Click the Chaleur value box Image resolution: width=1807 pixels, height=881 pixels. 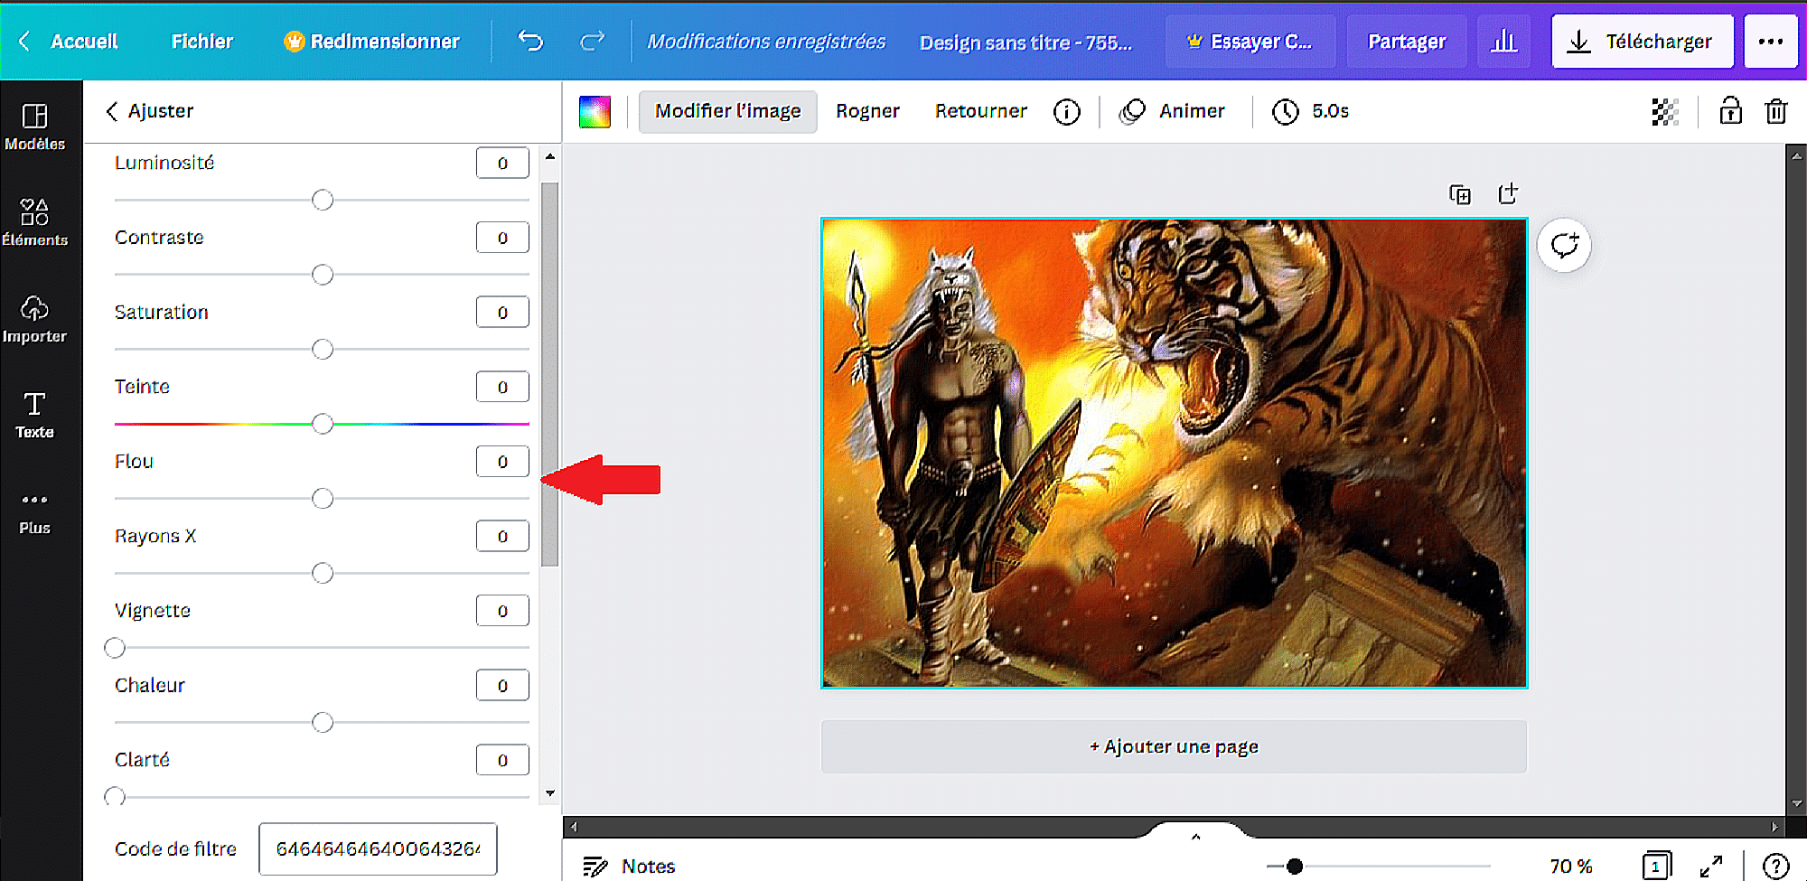pos(502,685)
